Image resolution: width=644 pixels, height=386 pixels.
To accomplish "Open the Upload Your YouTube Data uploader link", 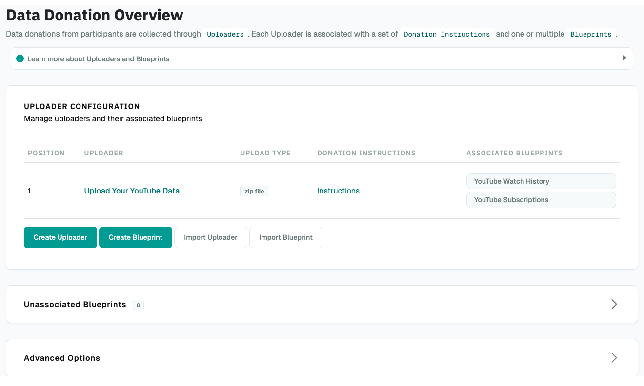I will 132,191.
